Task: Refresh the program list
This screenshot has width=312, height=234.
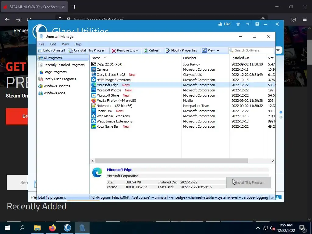Action: click(x=152, y=50)
